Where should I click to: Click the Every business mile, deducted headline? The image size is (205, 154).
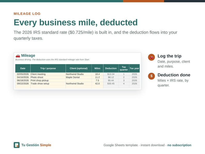[76, 22]
